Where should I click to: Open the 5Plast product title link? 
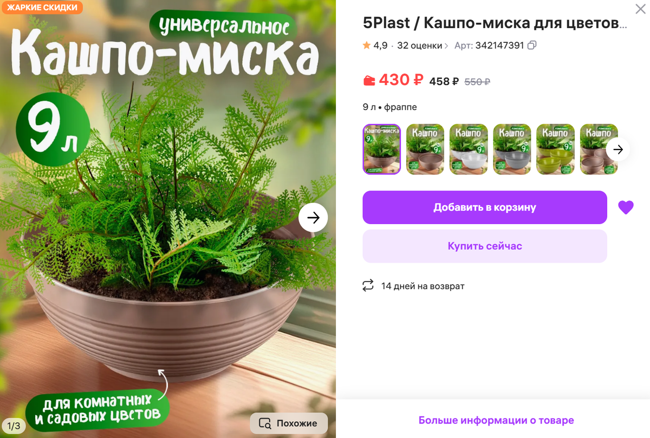pyautogui.click(x=495, y=23)
